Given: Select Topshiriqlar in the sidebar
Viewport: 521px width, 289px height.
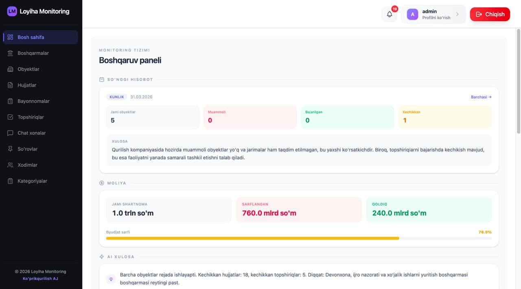Looking at the screenshot, I should coord(40,117).
